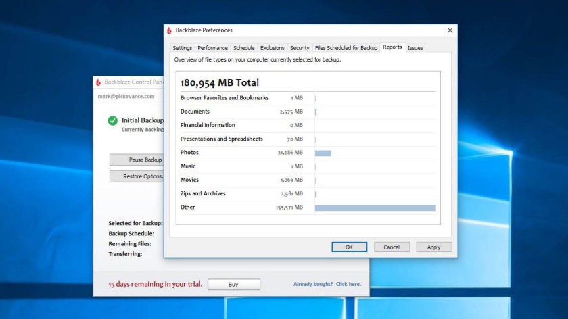The height and width of the screenshot is (319, 568).
Task: Click 'Initial Backup' status heading
Action: [143, 120]
